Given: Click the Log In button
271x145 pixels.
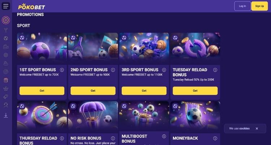Looking at the screenshot, I should [x=242, y=6].
